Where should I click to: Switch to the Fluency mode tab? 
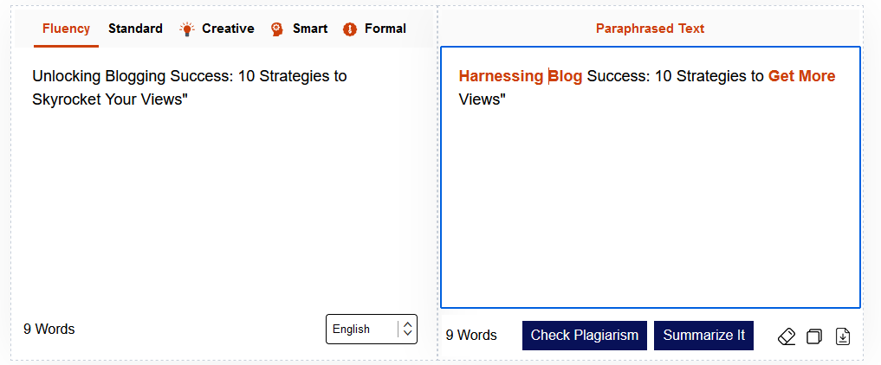coord(66,29)
